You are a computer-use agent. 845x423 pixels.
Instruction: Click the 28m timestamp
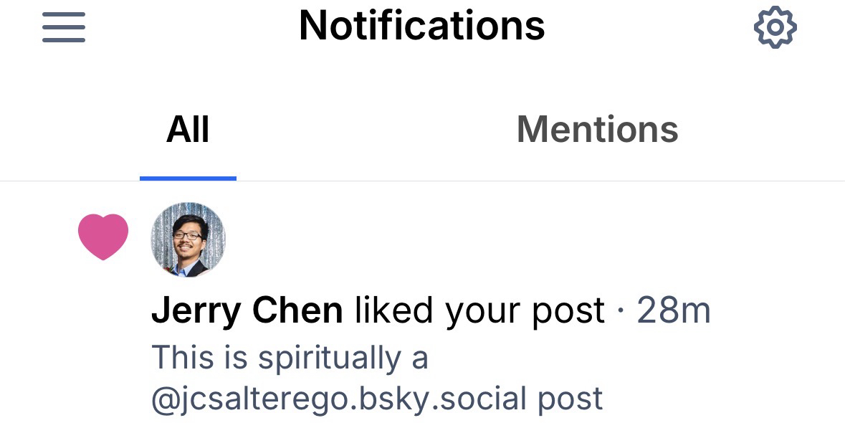(x=674, y=311)
